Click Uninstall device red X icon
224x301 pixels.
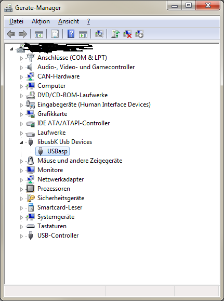[127, 34]
